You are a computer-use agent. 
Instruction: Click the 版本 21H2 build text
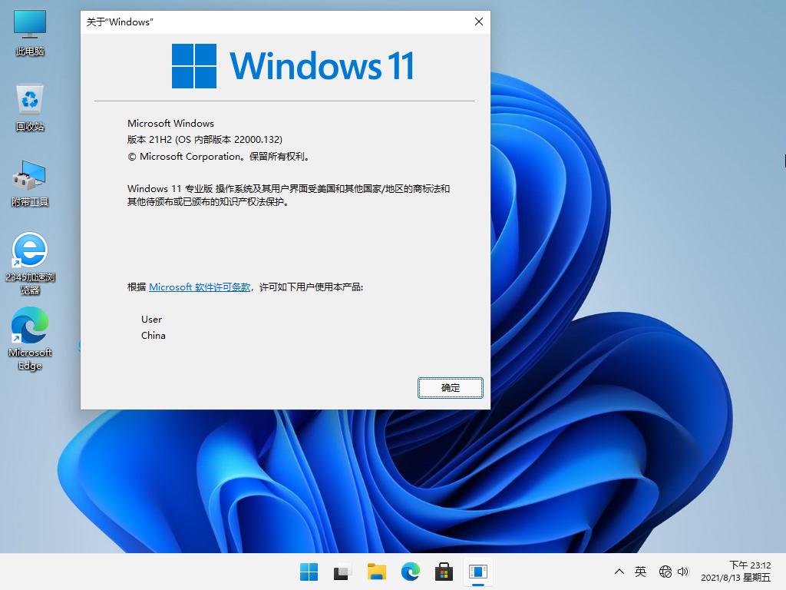tap(204, 140)
